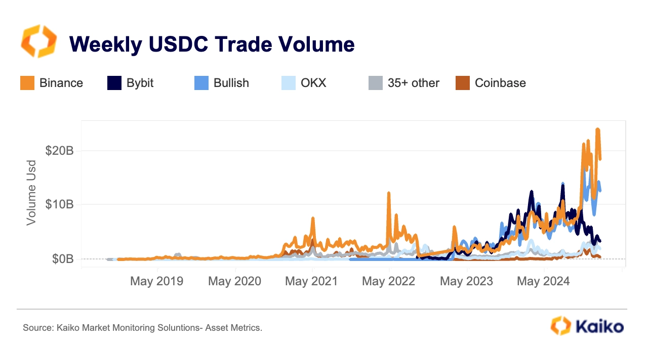The height and width of the screenshot is (350, 649).
Task: Click the 35+ other gray legend swatch
Action: (376, 83)
